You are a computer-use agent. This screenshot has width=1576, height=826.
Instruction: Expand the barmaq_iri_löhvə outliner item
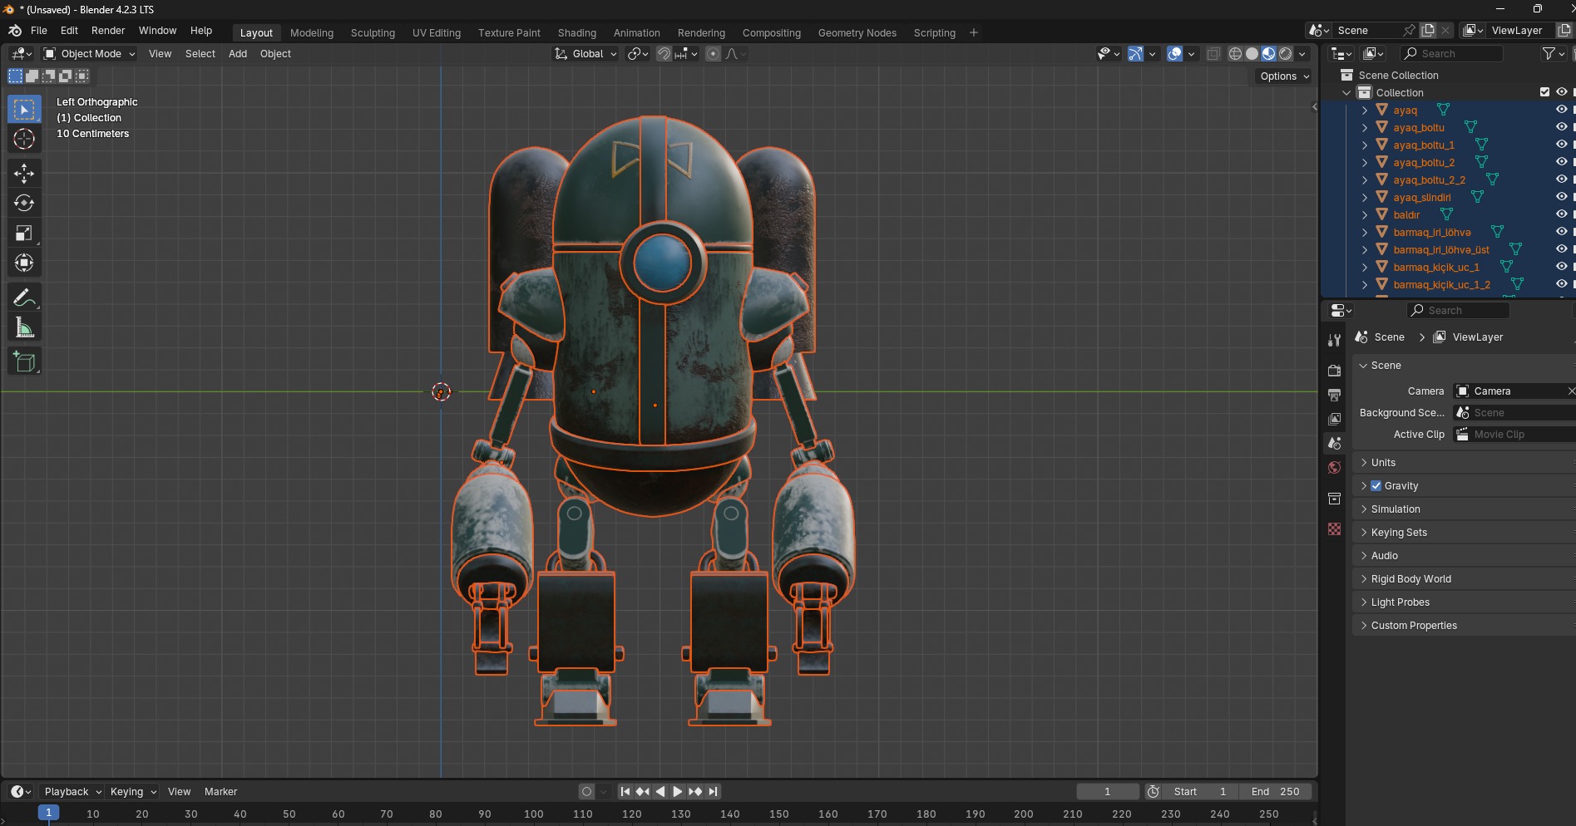[x=1364, y=232]
